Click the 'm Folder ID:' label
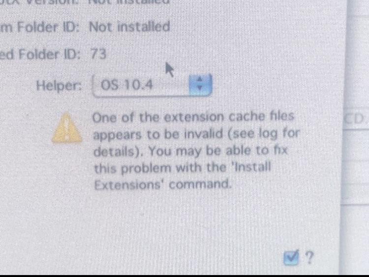Image resolution: width=369 pixels, height=277 pixels. click(x=39, y=27)
